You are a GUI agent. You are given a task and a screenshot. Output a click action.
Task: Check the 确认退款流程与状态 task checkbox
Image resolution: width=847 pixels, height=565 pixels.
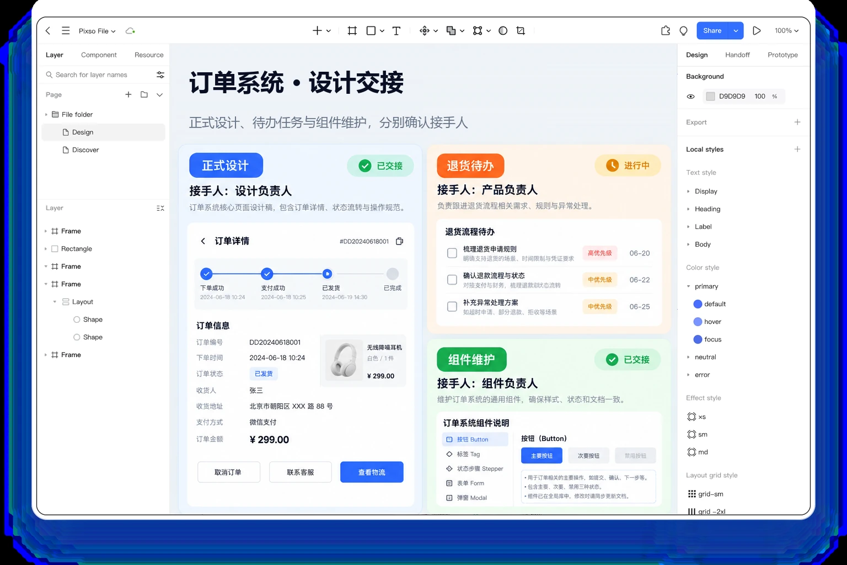click(452, 280)
